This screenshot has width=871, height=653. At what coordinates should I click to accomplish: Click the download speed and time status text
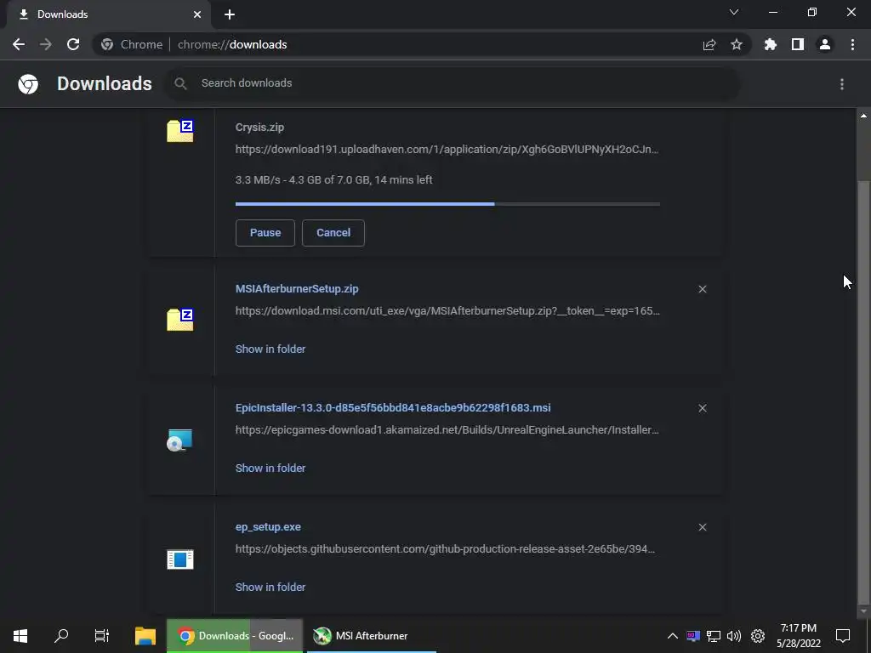click(x=333, y=180)
